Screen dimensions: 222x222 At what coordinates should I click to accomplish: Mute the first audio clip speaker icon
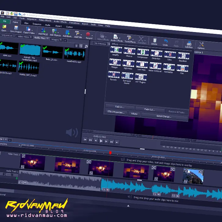pos(25,182)
